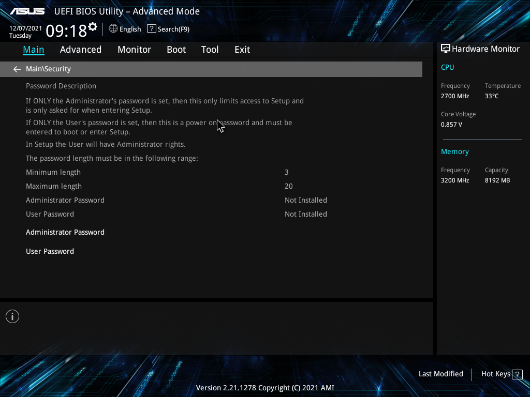Click Maximum length label

[54, 186]
